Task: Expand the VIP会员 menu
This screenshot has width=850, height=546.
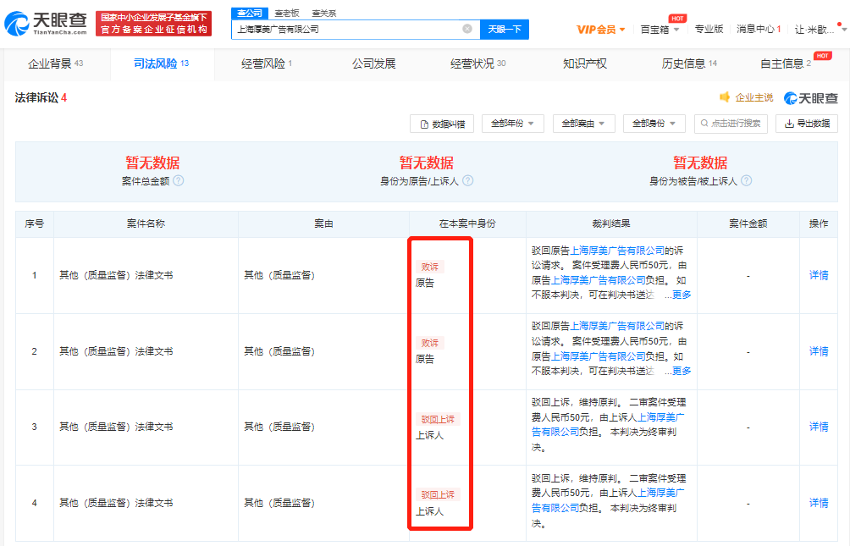Action: point(600,30)
